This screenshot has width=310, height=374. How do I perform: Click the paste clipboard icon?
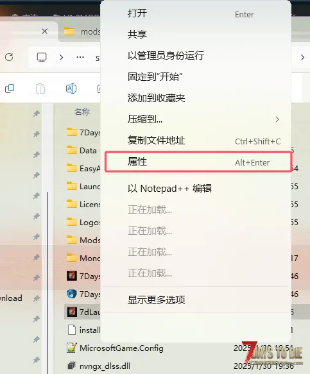[x=40, y=89]
